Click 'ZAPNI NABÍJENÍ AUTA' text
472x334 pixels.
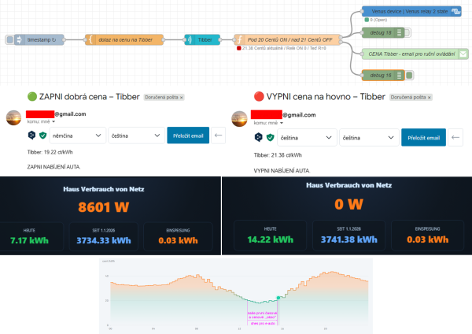pos(53,167)
